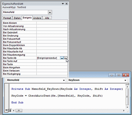The width and height of the screenshot is (132, 115).
Task: Click the Nach Aktualisierung property field
Action: [x=52, y=29]
